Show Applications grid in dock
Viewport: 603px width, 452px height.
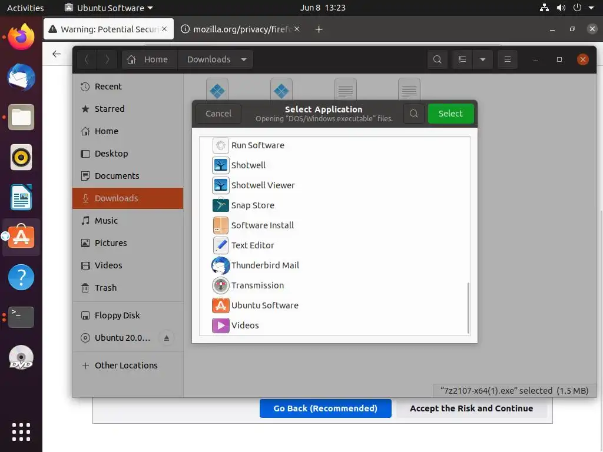point(21,432)
